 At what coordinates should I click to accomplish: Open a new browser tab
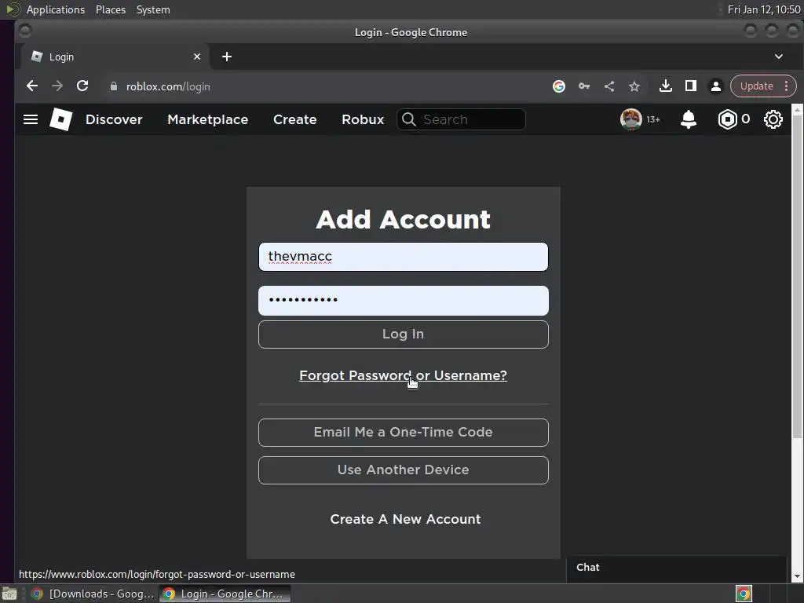tap(227, 57)
